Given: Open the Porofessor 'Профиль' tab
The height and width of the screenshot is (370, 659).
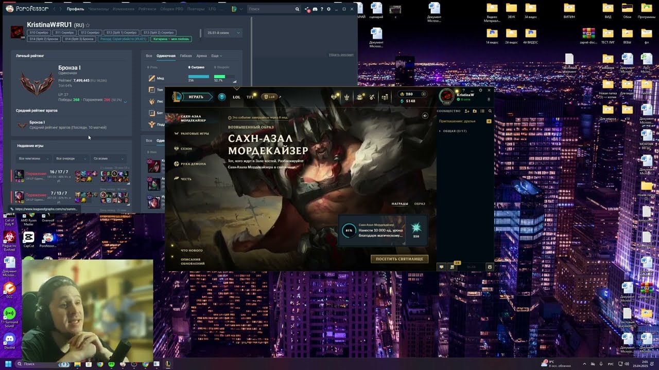Looking at the screenshot, I should pos(75,9).
